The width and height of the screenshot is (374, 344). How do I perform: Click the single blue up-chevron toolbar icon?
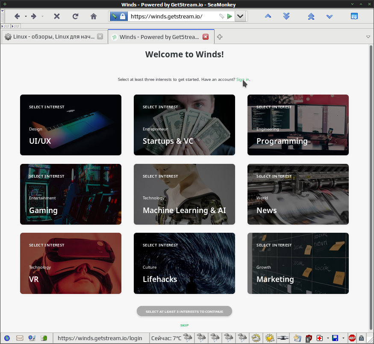[268, 16]
